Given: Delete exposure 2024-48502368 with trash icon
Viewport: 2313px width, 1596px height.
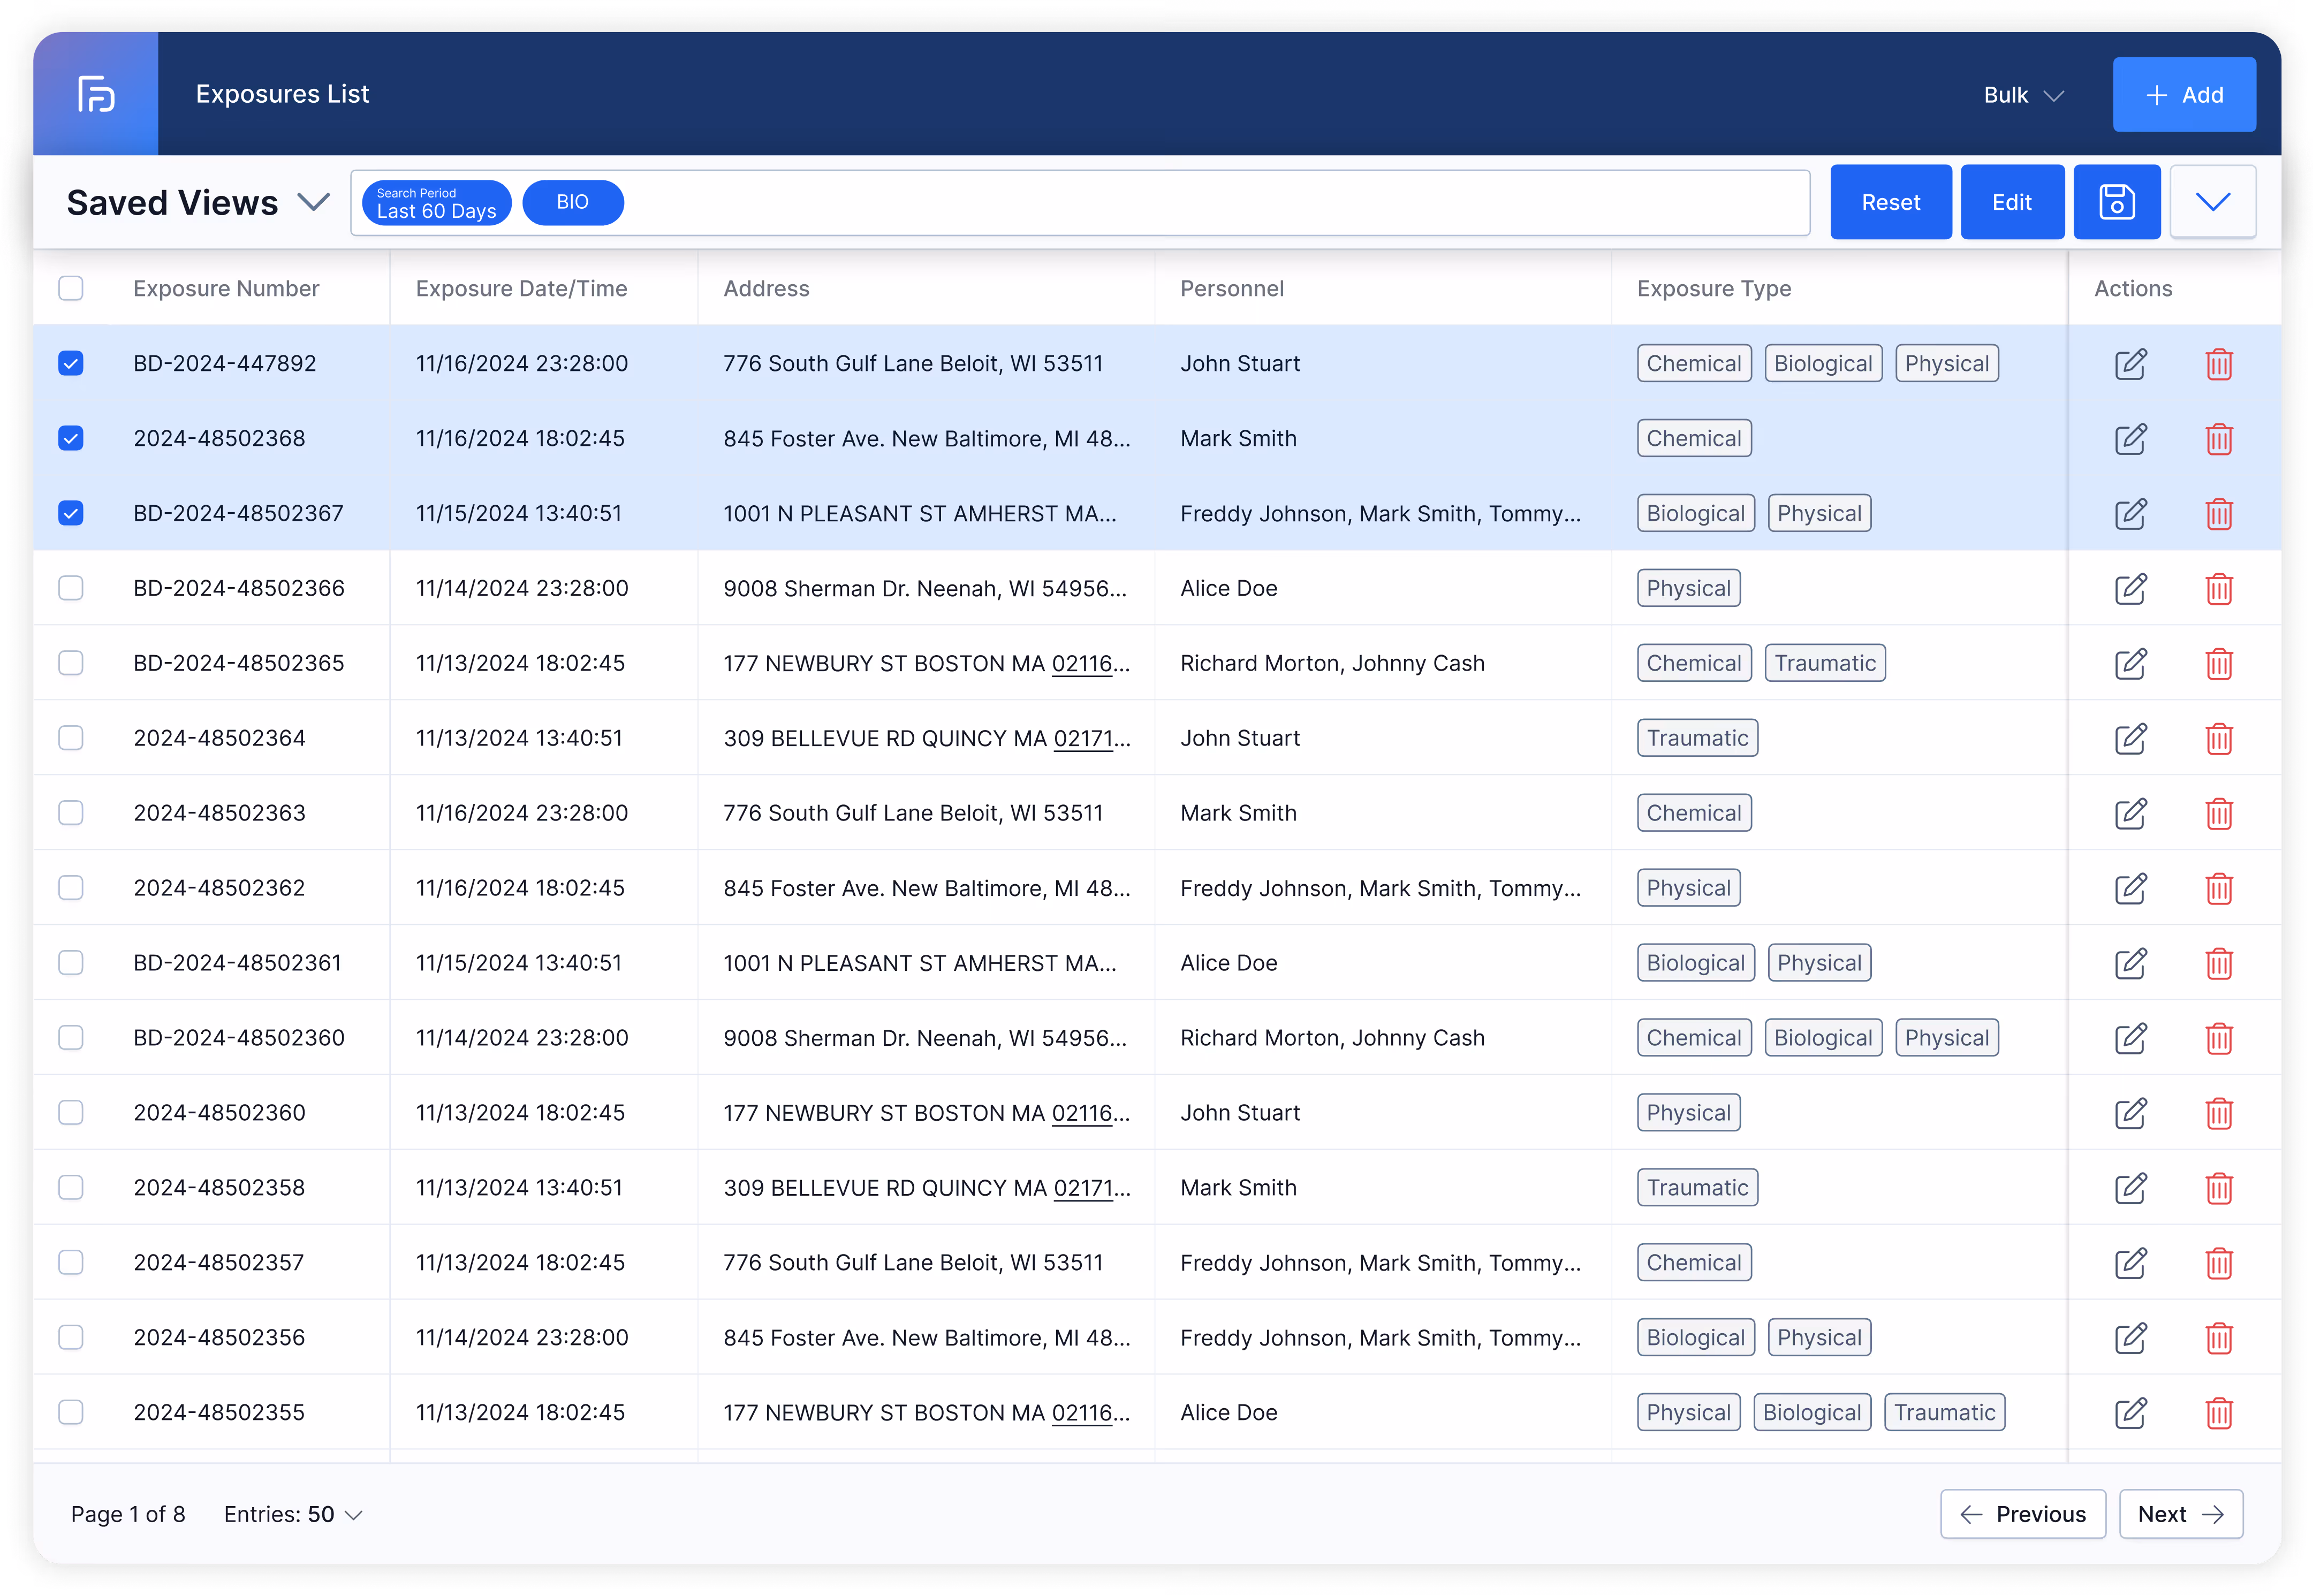Looking at the screenshot, I should [2218, 439].
